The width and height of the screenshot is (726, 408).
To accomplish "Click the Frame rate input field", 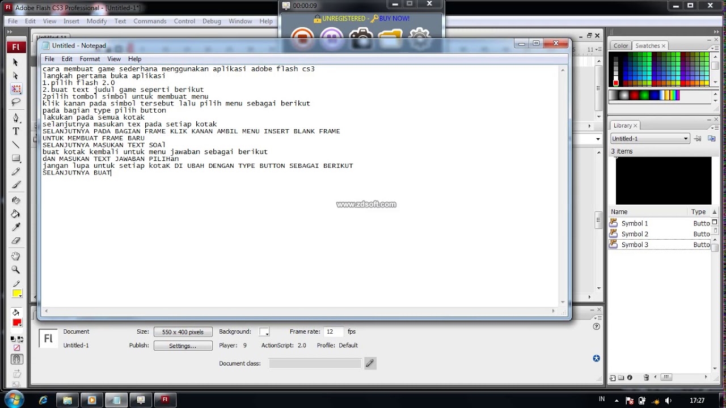I will pos(334,331).
